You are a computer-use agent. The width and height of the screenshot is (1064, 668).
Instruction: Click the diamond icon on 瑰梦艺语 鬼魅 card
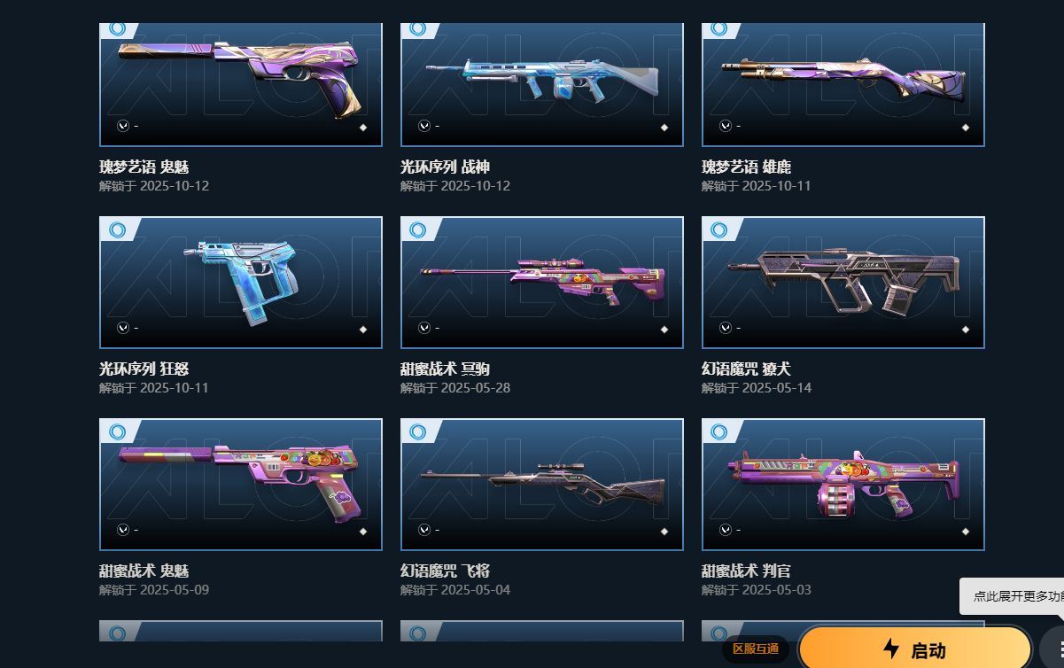(363, 128)
